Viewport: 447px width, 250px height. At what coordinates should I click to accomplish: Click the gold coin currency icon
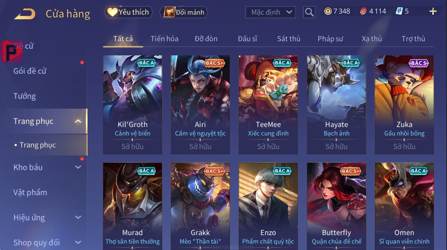tap(328, 11)
